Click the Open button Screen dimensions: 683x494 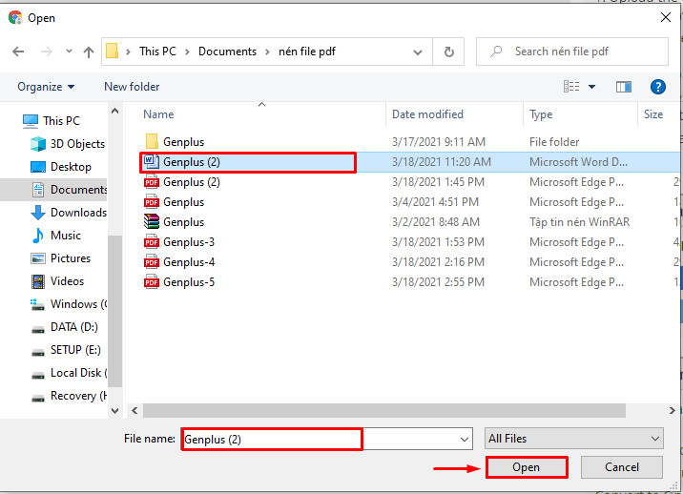[526, 467]
